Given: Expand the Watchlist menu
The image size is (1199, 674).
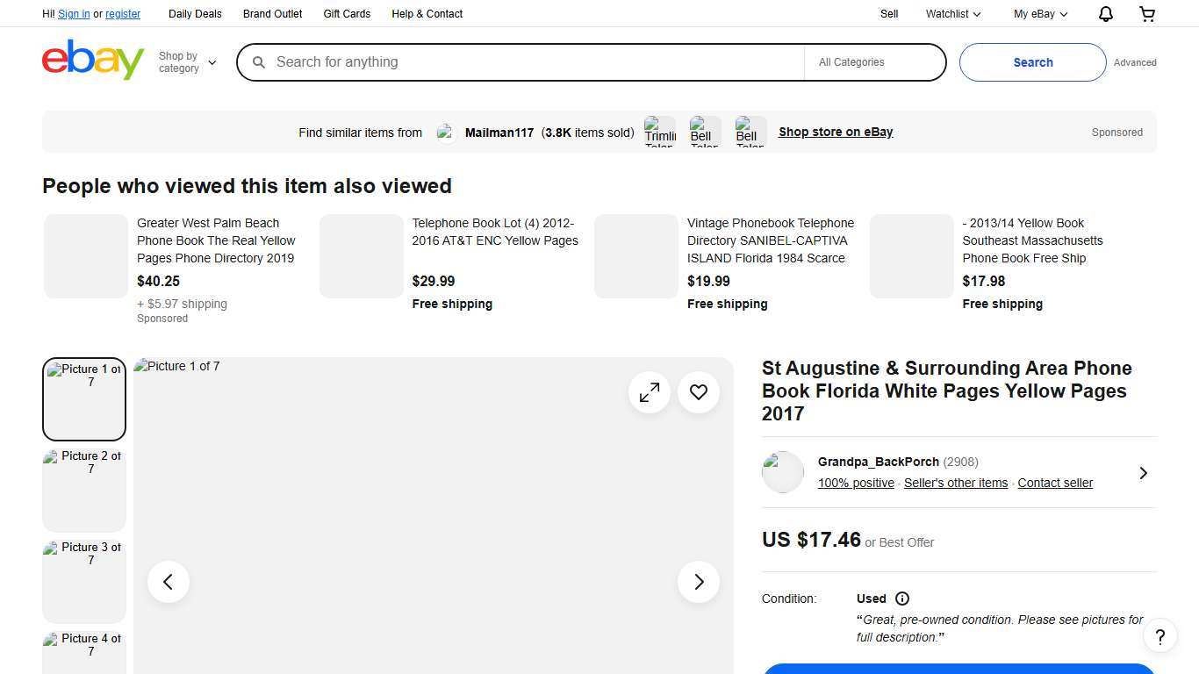Looking at the screenshot, I should pos(952,14).
